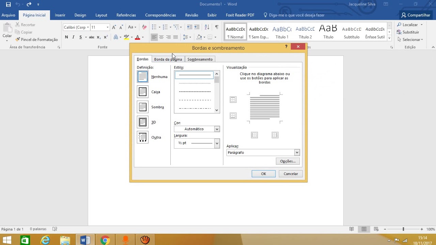The width and height of the screenshot is (436, 245).
Task: Click the font color red A
Action: tap(138, 37)
